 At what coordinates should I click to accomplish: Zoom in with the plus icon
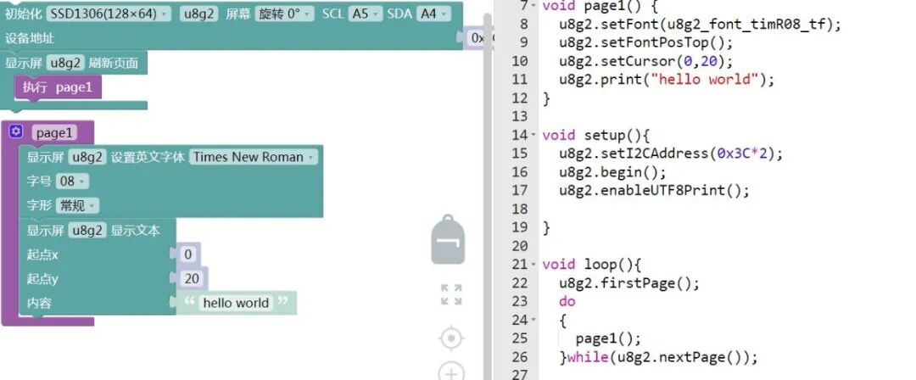tap(451, 372)
